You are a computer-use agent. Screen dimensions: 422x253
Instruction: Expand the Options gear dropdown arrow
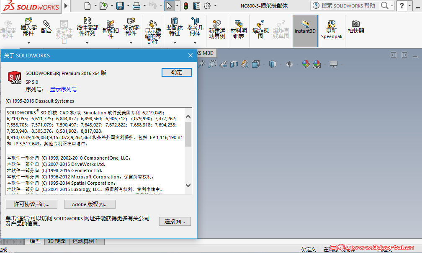click(x=215, y=5)
